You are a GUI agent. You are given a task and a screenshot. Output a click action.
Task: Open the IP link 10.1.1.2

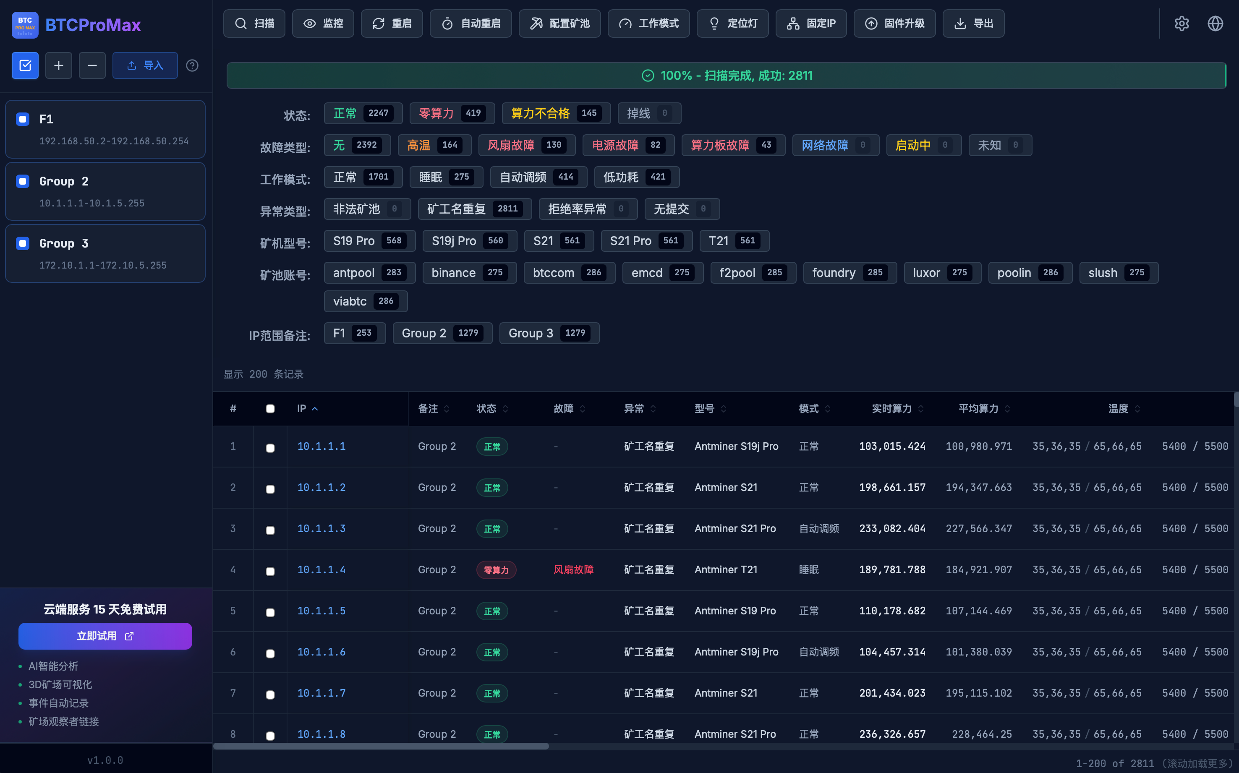coord(321,487)
